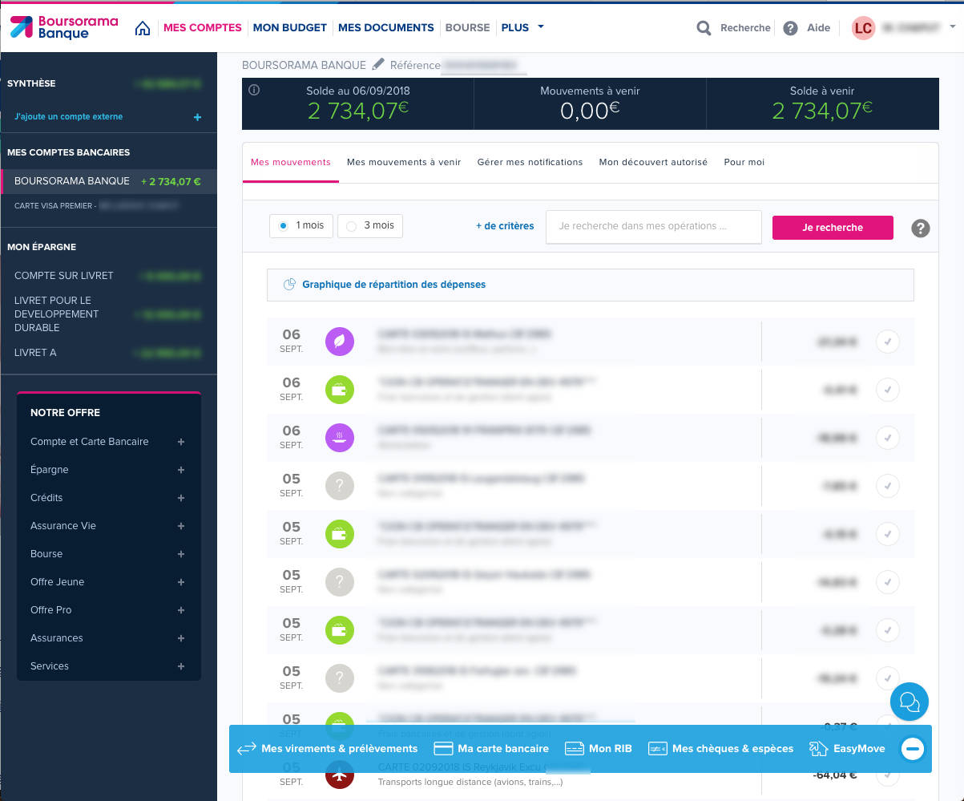
Task: Select the 1 mois period option
Action: tap(301, 226)
